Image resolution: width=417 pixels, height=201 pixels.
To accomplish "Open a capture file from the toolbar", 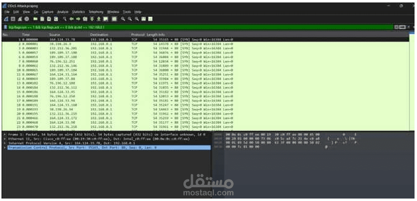I will tap(35, 19).
